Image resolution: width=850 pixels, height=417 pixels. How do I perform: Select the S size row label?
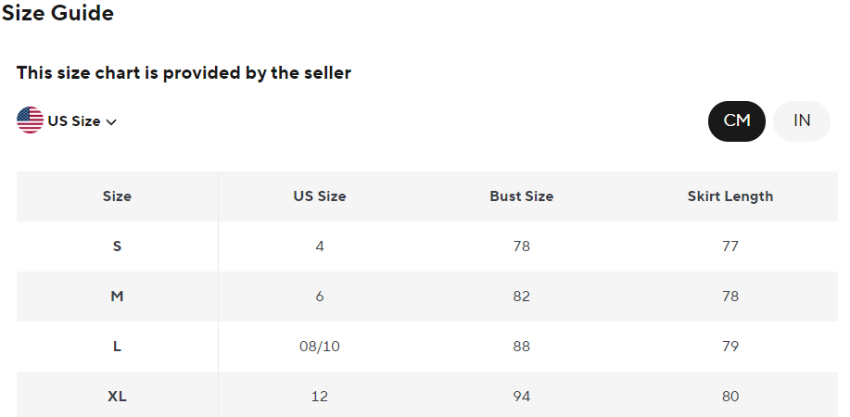(x=117, y=246)
